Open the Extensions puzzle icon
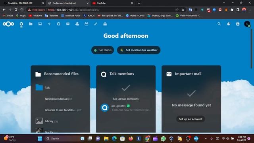Screen dimensions: 254x143 tap(232, 10)
